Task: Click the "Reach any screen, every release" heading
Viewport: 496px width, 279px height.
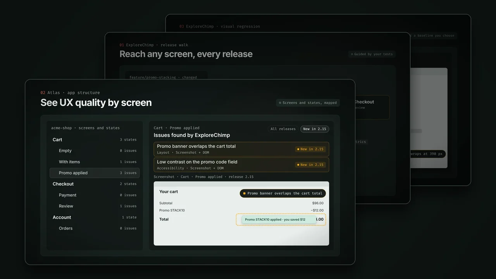Action: tap(186, 54)
